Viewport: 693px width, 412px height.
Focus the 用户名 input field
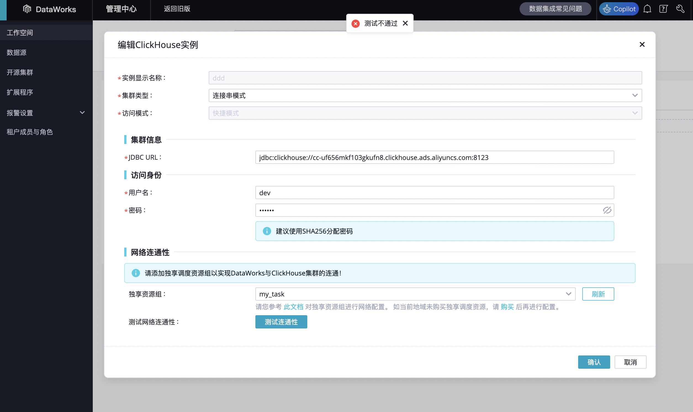435,193
